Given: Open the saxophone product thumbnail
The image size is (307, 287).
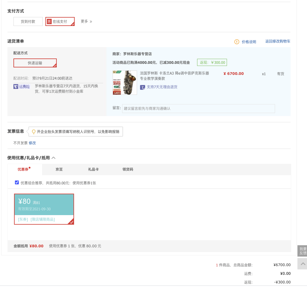Looking at the screenshot, I should (x=125, y=83).
